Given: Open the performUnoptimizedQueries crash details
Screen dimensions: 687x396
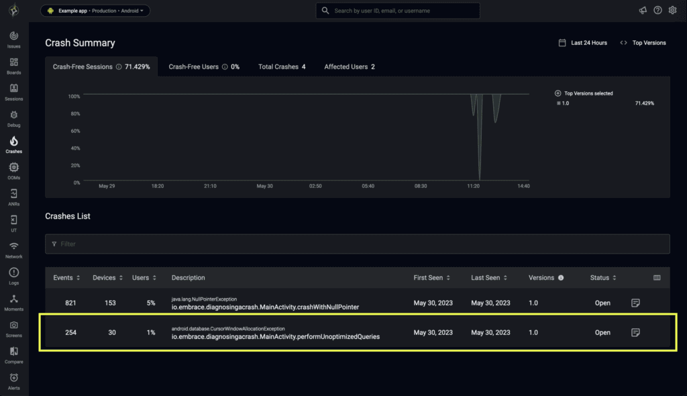Looking at the screenshot, I should tap(276, 337).
